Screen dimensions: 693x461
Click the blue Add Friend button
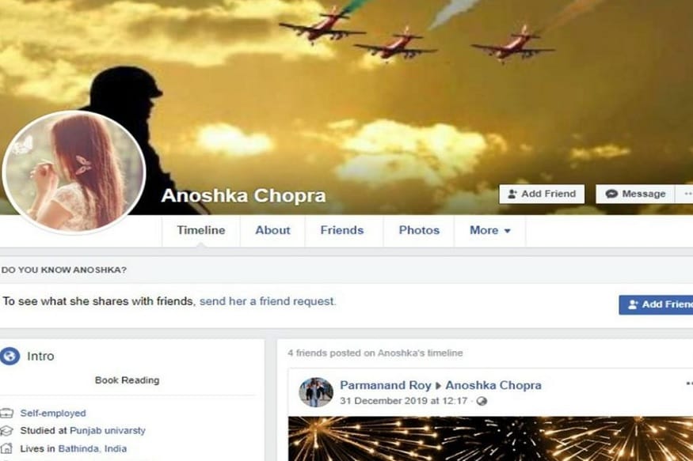coord(656,305)
